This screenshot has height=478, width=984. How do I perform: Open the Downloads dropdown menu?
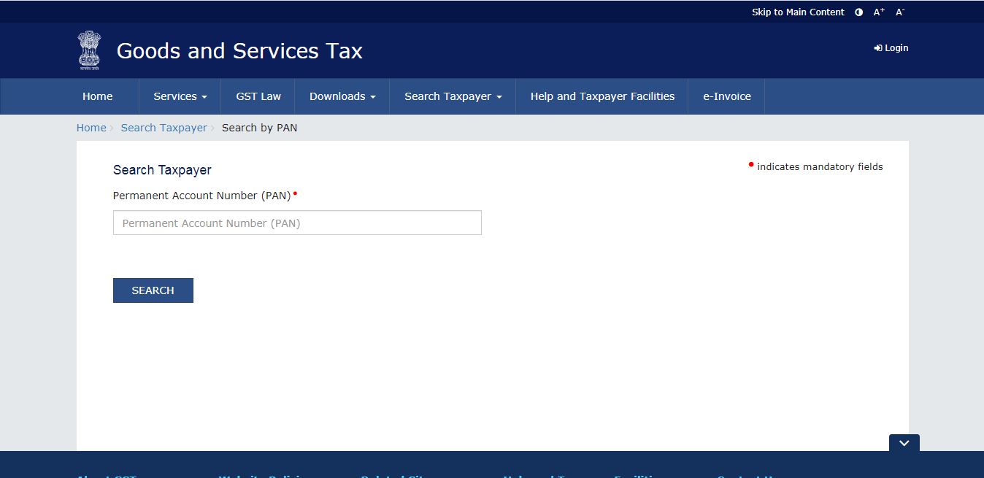tap(342, 96)
